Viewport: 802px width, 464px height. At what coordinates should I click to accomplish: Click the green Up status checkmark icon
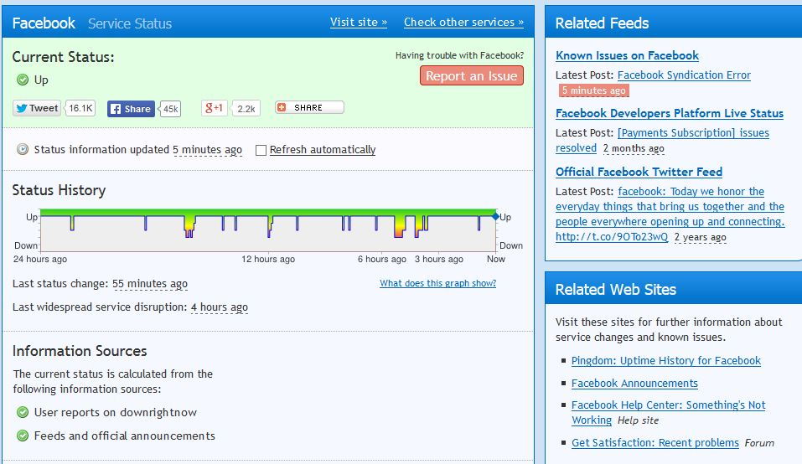tap(23, 80)
